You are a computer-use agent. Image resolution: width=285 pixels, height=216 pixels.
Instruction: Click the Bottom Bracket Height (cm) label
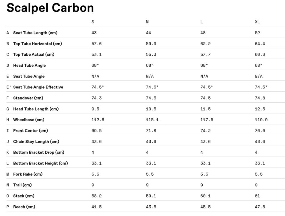coord(40,163)
